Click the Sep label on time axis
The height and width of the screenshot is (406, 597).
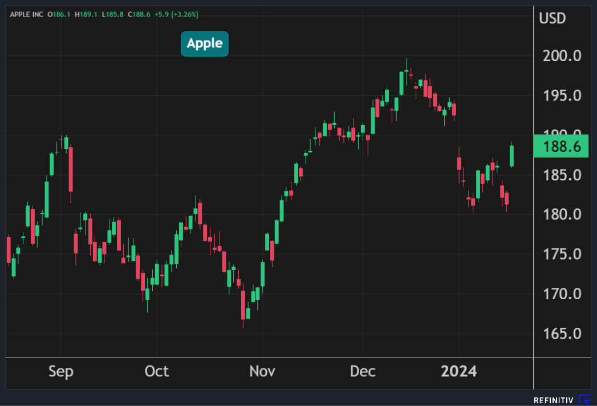point(60,371)
